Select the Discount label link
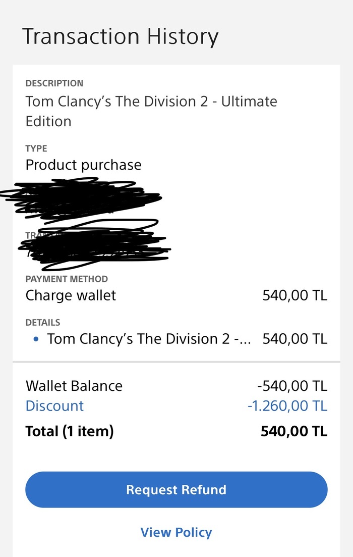The height and width of the screenshot is (557, 353). click(x=54, y=406)
